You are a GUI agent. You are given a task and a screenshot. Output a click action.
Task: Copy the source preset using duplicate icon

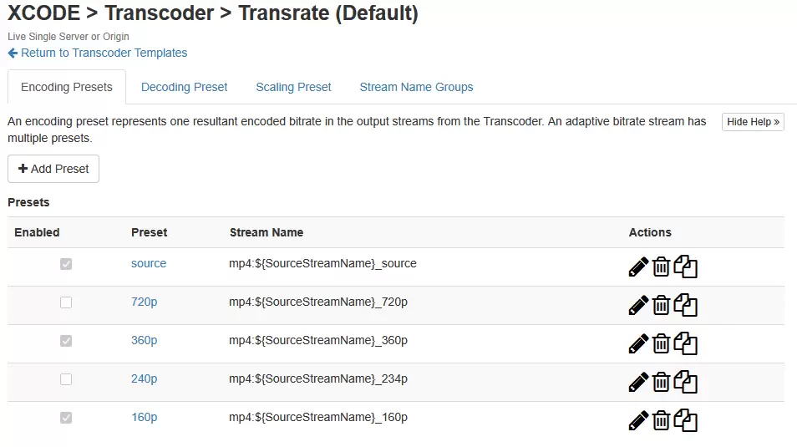pyautogui.click(x=685, y=267)
